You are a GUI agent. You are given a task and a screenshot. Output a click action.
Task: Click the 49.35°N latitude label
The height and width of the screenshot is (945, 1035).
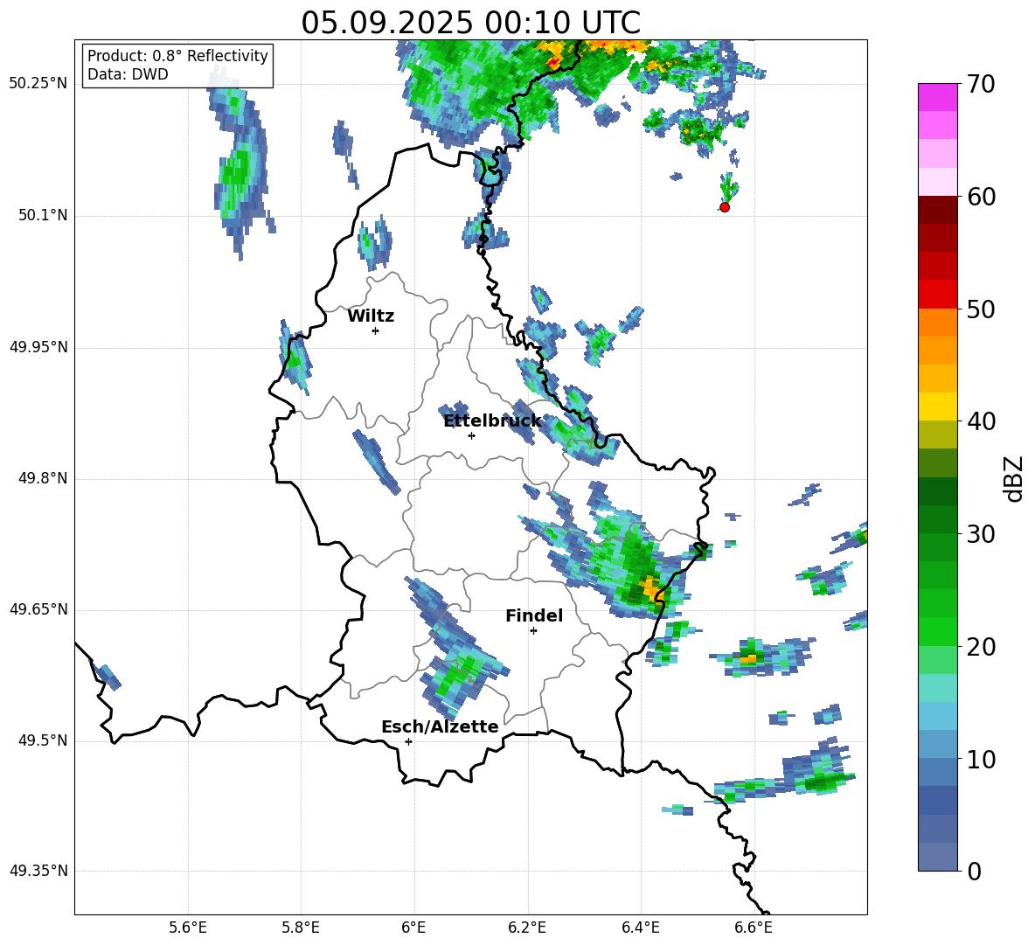point(38,871)
